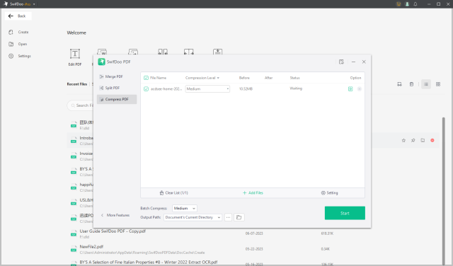This screenshot has height=266, width=453.
Task: Select Compress PDF in dialog sidebar
Action: pyautogui.click(x=117, y=99)
